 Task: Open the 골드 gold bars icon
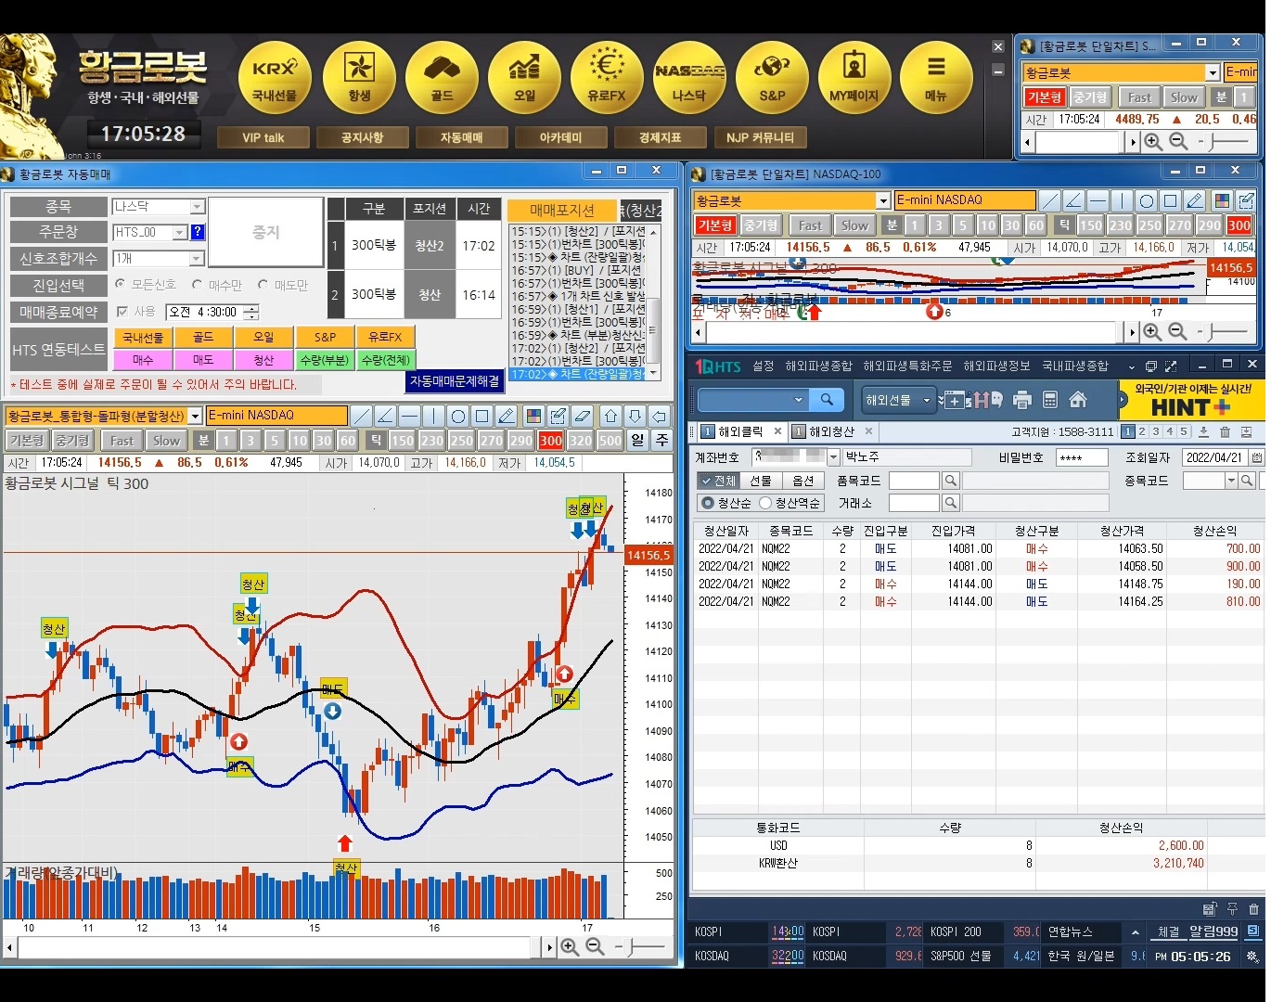[x=442, y=78]
